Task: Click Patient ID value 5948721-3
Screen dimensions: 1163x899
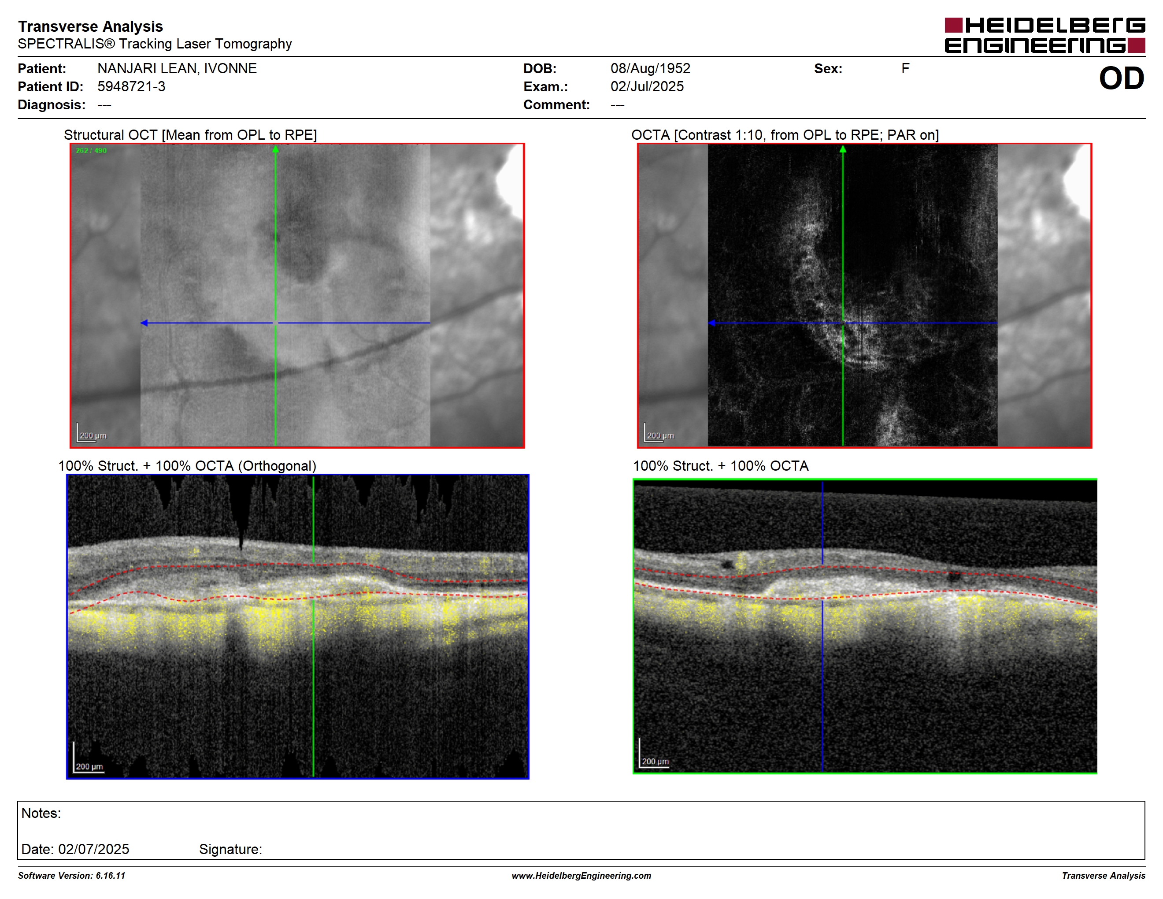Action: (131, 86)
